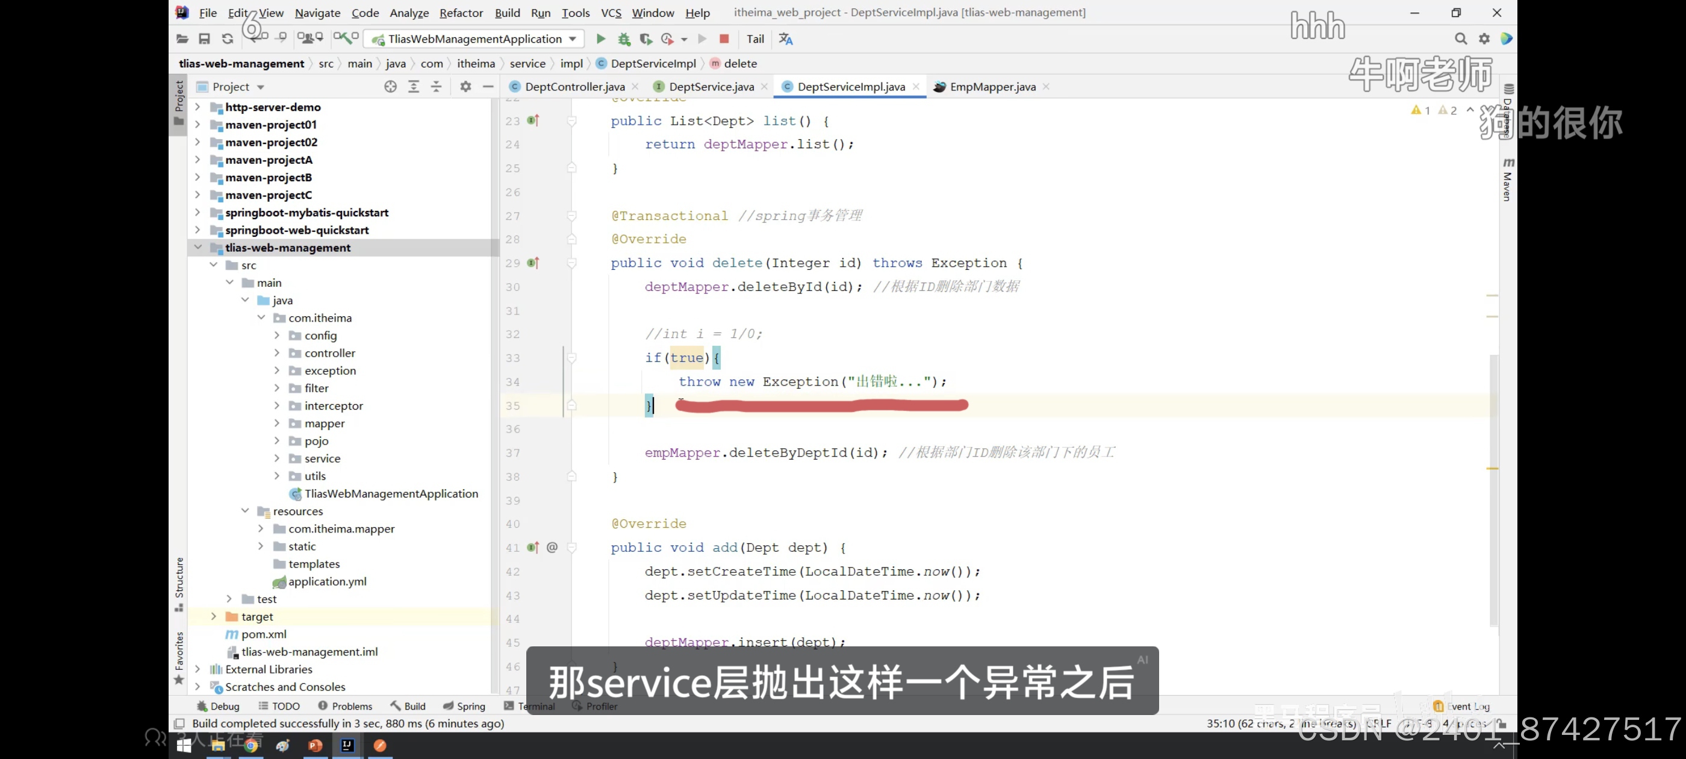This screenshot has width=1686, height=759.
Task: Toggle code folding at line 29
Action: [571, 263]
